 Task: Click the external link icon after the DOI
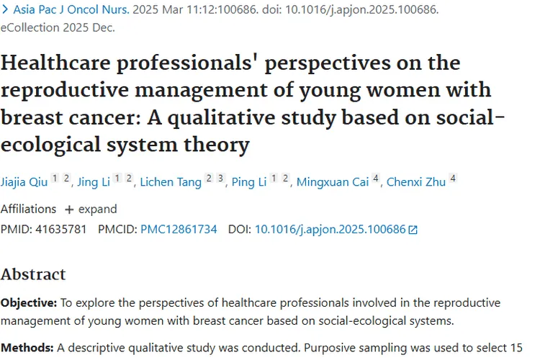click(413, 230)
